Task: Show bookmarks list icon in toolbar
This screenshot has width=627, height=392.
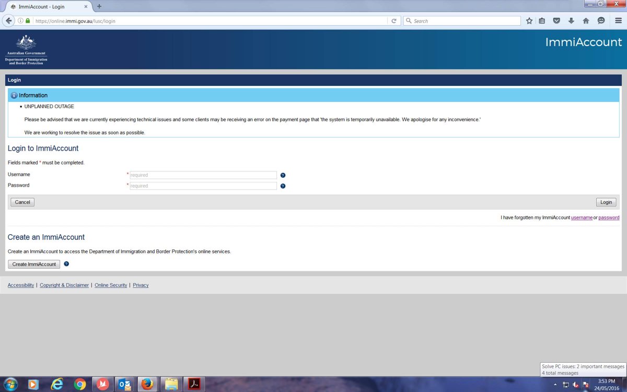Action: (542, 21)
